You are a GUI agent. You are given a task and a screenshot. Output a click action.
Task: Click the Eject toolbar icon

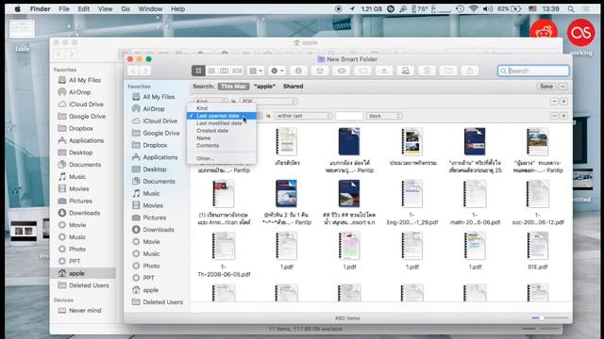pyautogui.click(x=384, y=71)
